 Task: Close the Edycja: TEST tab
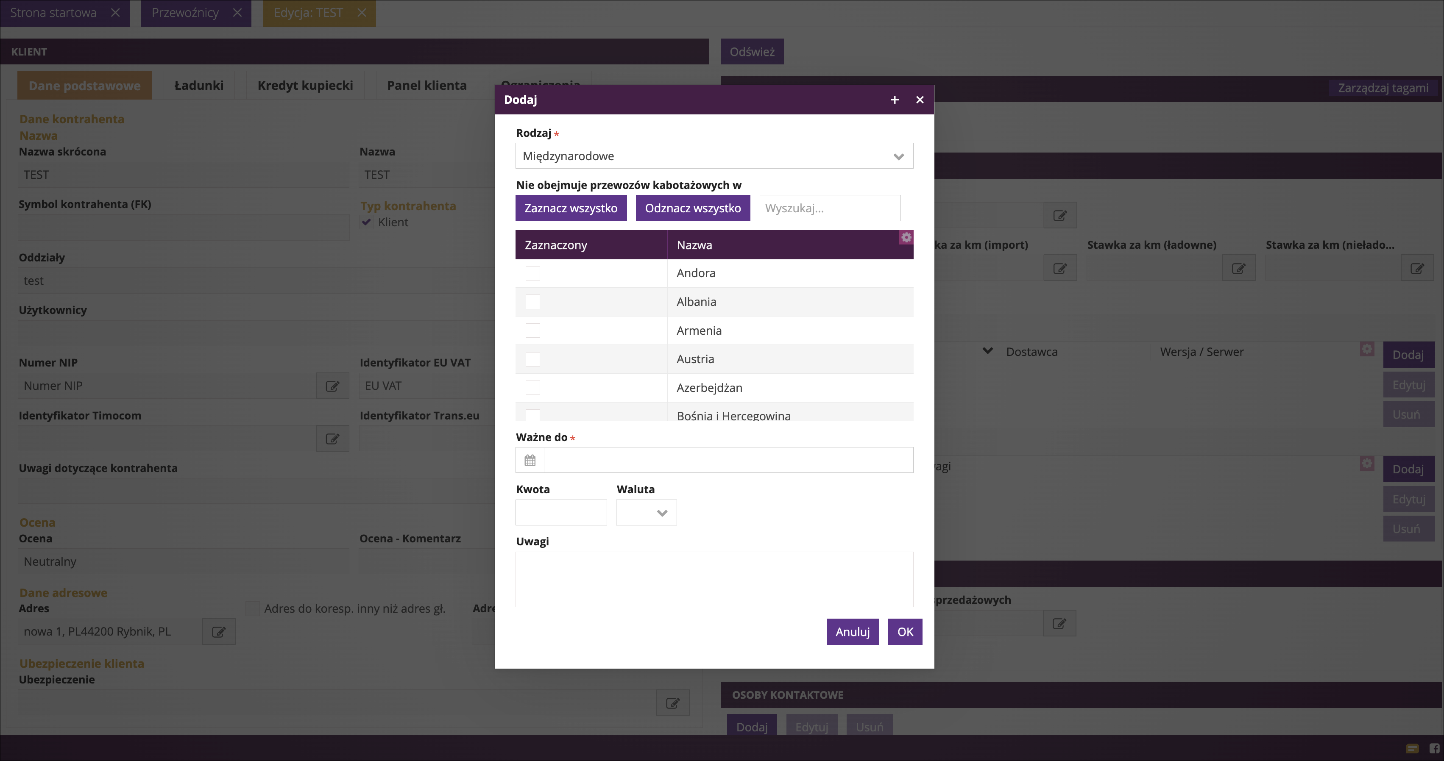(362, 12)
